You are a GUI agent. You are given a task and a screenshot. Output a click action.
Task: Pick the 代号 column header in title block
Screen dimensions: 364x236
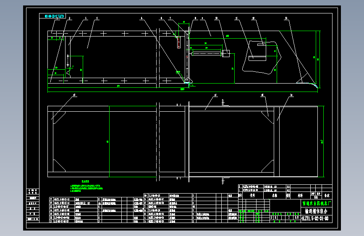click(x=253, y=196)
